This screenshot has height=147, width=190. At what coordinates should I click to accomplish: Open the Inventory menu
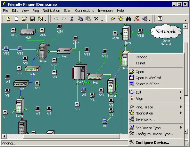pos(105,11)
